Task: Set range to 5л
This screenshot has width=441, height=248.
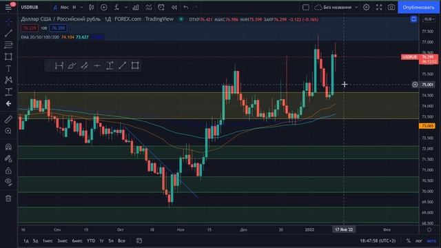Action: pyautogui.click(x=111, y=240)
